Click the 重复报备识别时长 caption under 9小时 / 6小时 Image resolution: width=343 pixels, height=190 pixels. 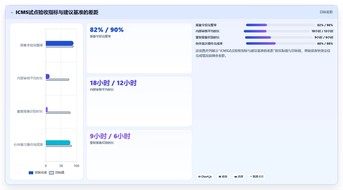(102, 143)
